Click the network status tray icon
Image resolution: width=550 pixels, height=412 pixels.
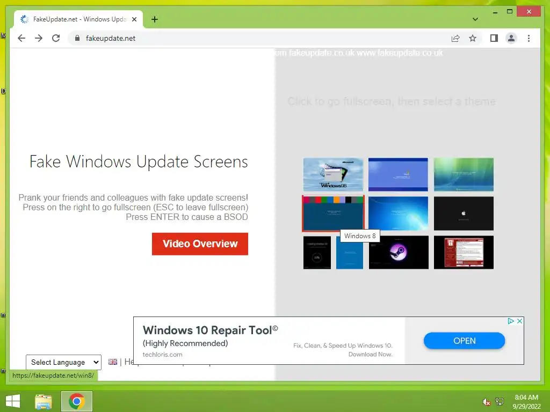click(x=500, y=401)
